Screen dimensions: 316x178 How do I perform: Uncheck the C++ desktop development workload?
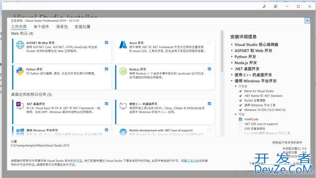coord(209,103)
